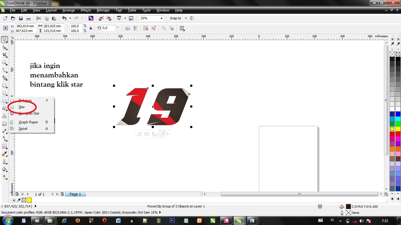Enable Snap to options
Viewport: 401px width, 225px height.
point(175,18)
